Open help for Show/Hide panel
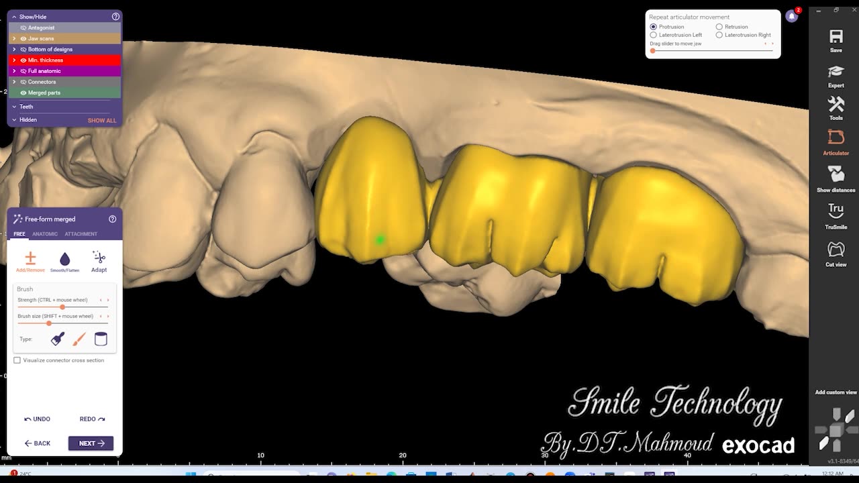This screenshot has width=859, height=483. 115,16
